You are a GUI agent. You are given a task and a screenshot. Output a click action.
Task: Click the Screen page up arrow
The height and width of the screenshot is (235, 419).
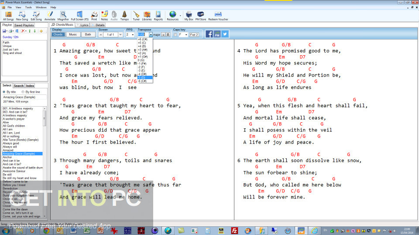[101, 35]
